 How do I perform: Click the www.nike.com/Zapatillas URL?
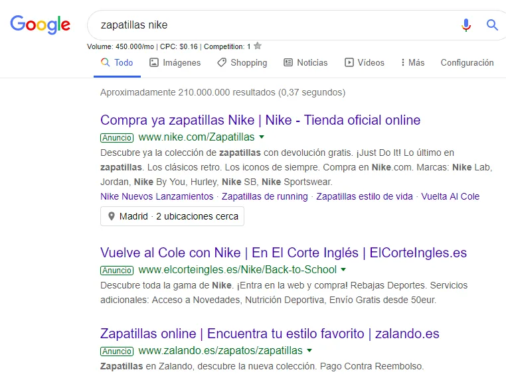[x=196, y=137]
